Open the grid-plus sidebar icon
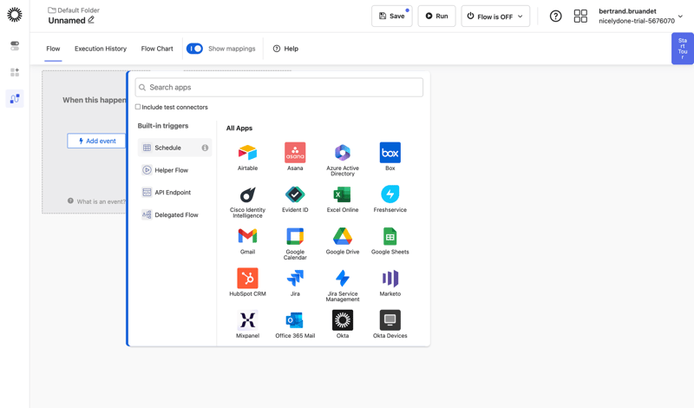This screenshot has width=694, height=408. click(15, 72)
